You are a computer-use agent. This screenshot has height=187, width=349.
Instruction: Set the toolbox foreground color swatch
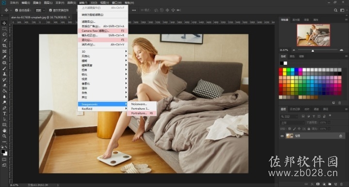[x=3, y=152]
